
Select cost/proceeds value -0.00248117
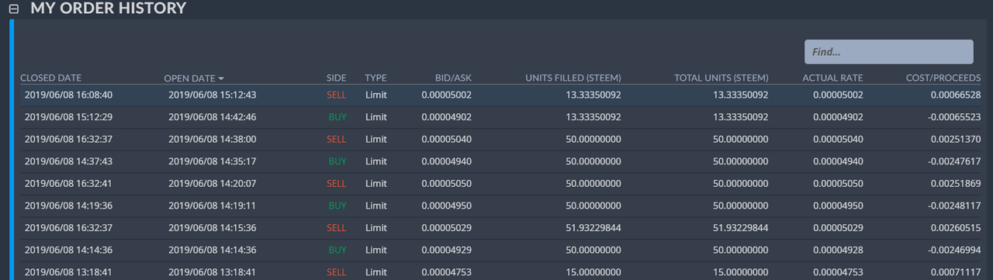[x=954, y=206]
